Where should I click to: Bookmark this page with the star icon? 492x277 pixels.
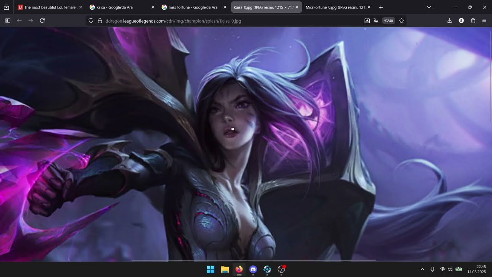[x=402, y=21]
